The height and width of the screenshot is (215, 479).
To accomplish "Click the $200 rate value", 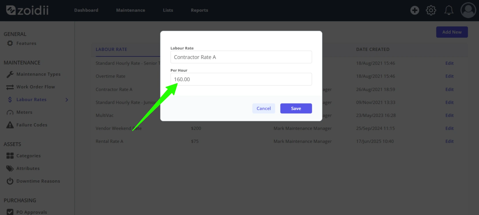I will pos(196,128).
